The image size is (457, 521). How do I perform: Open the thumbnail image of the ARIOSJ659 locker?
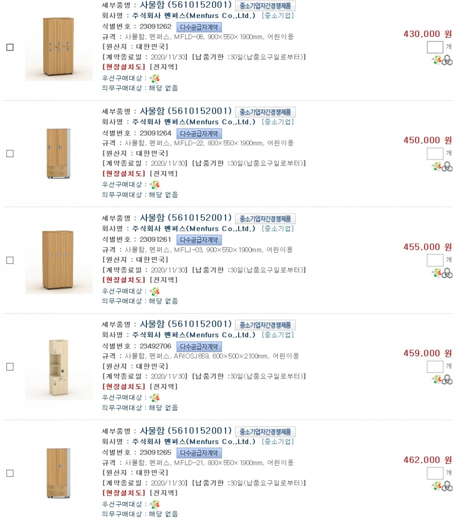coord(59,367)
